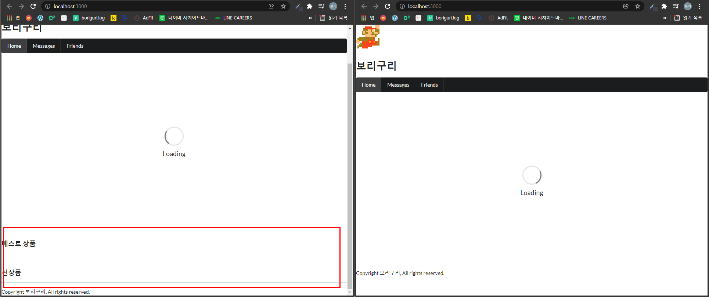Select the Home tab in the right page

pos(368,85)
